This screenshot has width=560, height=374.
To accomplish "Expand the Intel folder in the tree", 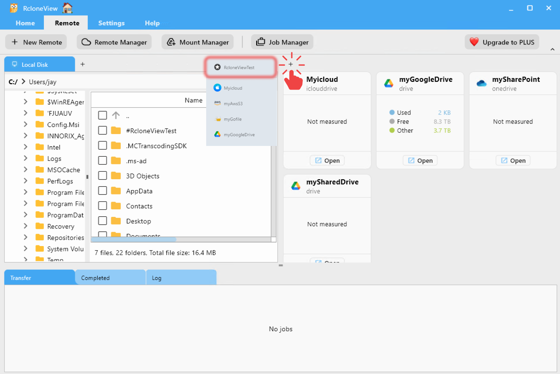I will (x=26, y=147).
